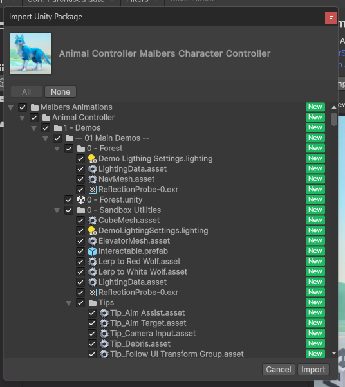
Task: Collapse the Tips folder arrow
Action: point(69,303)
